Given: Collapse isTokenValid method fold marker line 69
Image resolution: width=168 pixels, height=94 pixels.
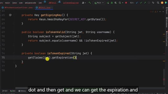Looking at the screenshot, I should (14, 32).
